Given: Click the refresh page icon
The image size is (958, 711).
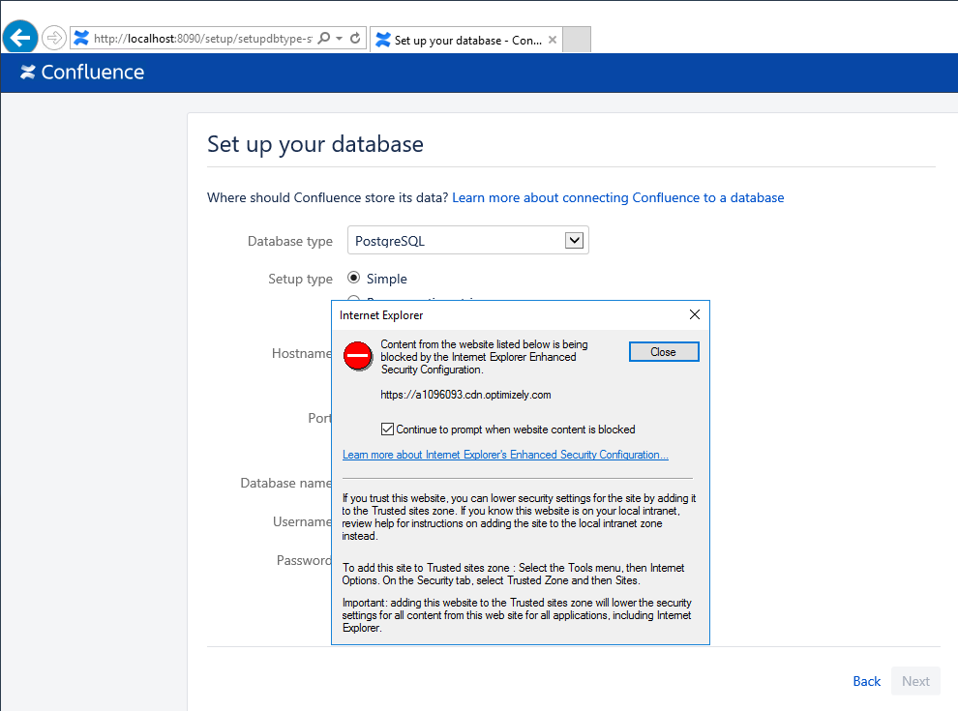Looking at the screenshot, I should (x=355, y=39).
